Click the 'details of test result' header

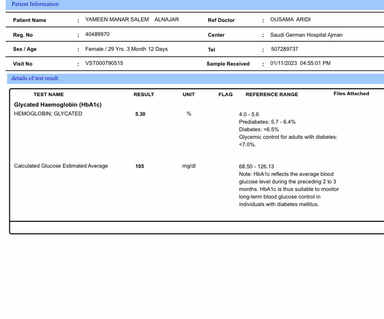point(35,78)
